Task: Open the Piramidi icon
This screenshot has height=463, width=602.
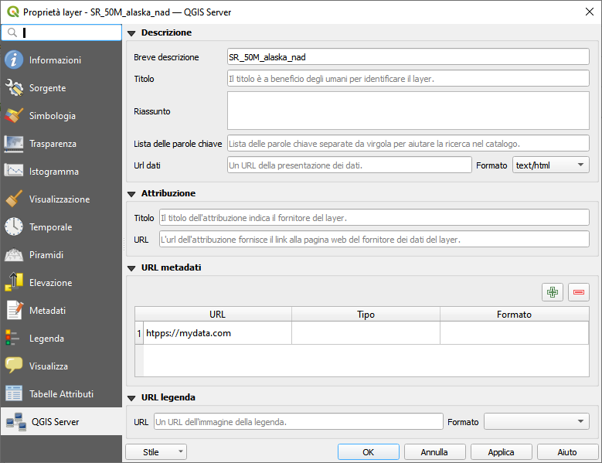Action: (14, 255)
